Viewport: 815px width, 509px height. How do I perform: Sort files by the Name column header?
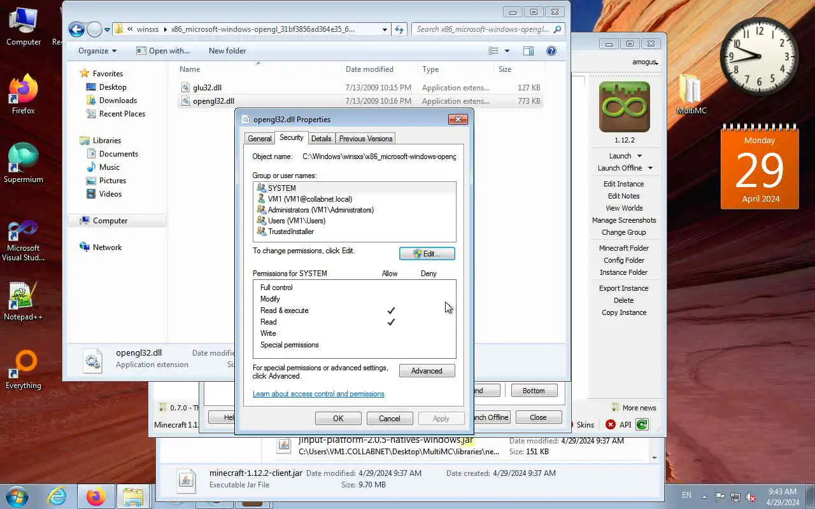tap(258, 69)
